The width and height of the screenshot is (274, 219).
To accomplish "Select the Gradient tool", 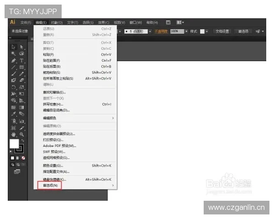I will coord(21,107).
